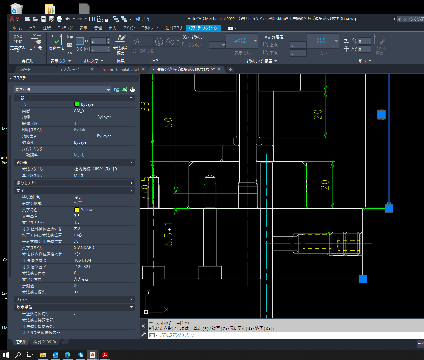This screenshot has width=424, height=360.
Task: Add a new layout with plus button
Action: coord(65,342)
